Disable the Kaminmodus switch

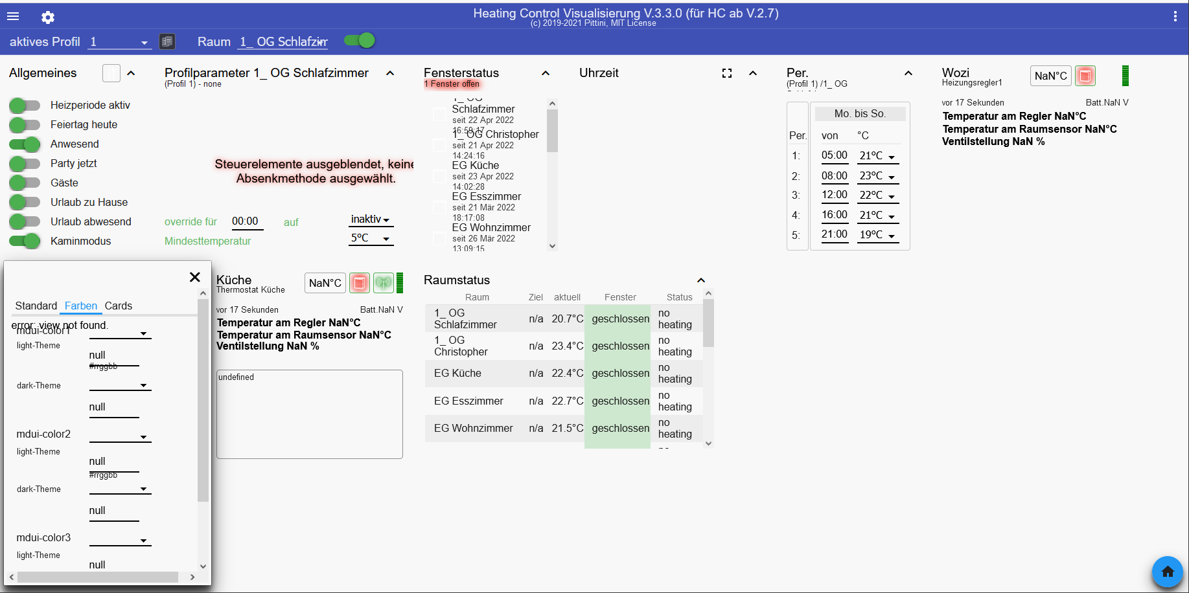(25, 241)
